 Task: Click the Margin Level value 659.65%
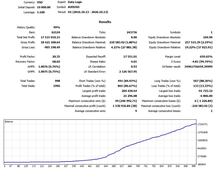206,57
